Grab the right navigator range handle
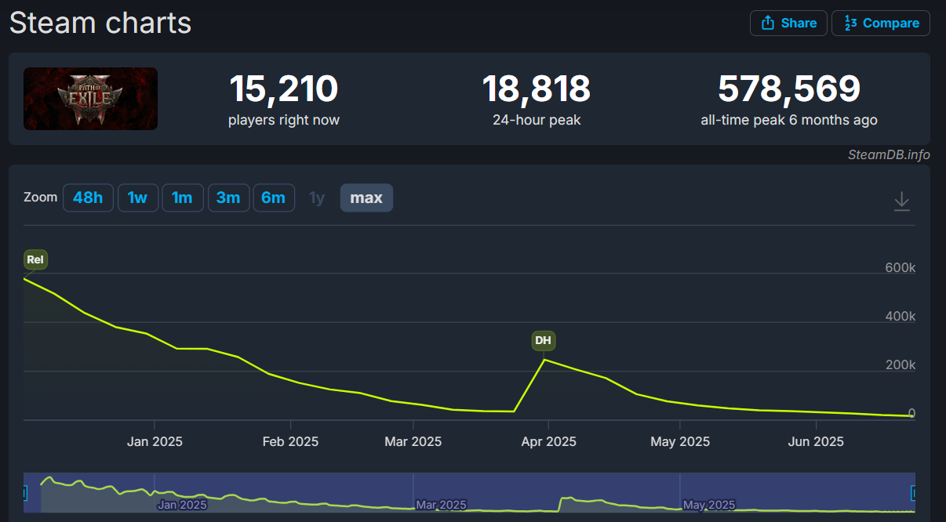The image size is (946, 522). pyautogui.click(x=914, y=493)
